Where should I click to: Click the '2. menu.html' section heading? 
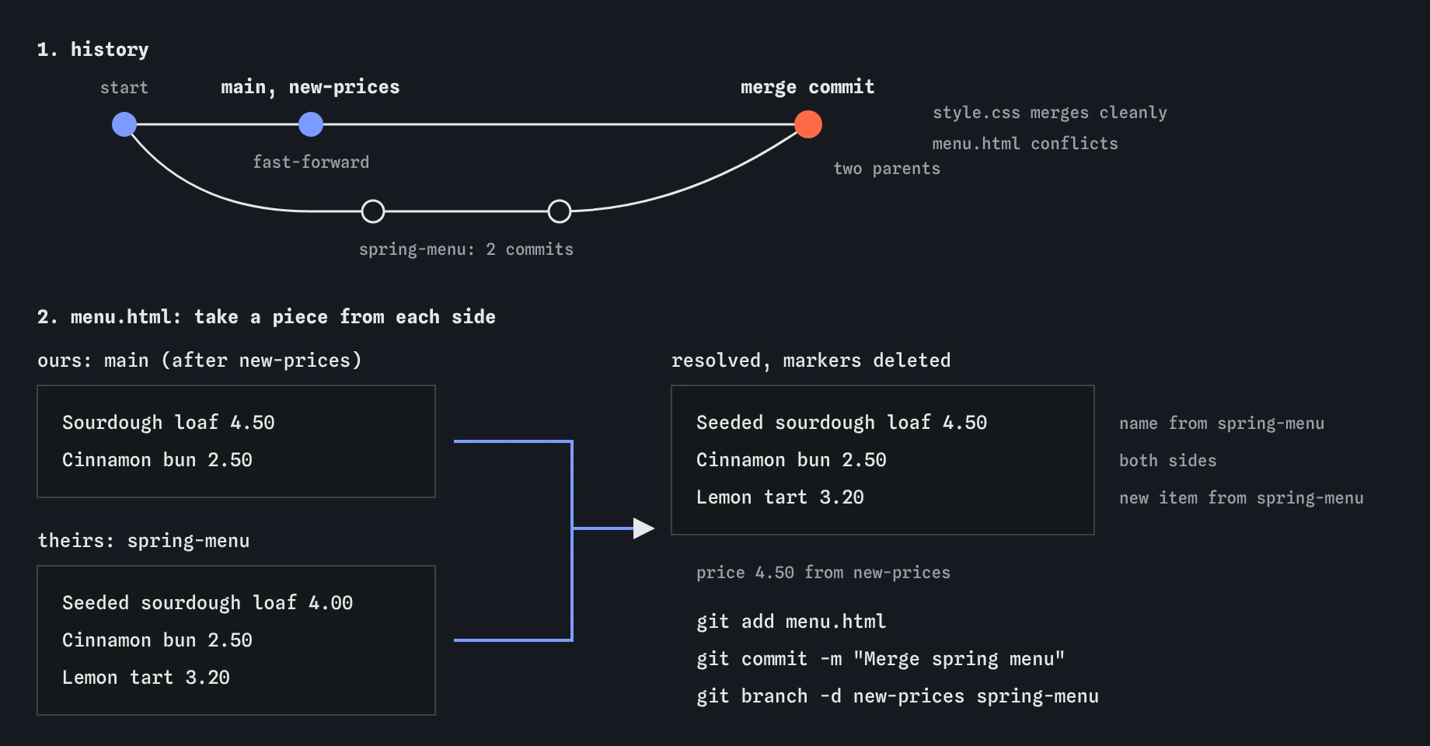267,317
